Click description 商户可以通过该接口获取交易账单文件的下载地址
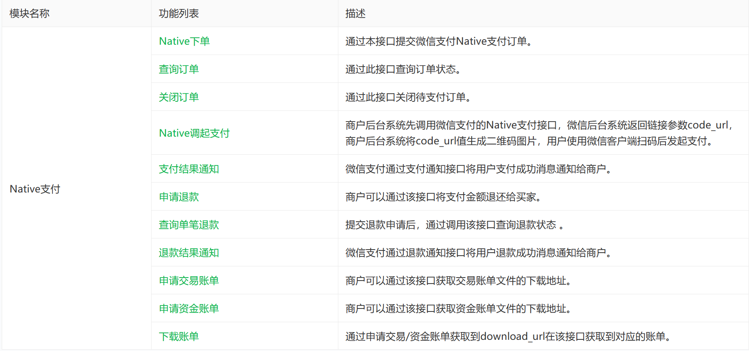 click(x=458, y=281)
